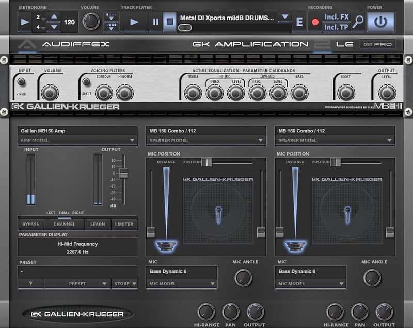Start recording with red record button

coord(315,22)
